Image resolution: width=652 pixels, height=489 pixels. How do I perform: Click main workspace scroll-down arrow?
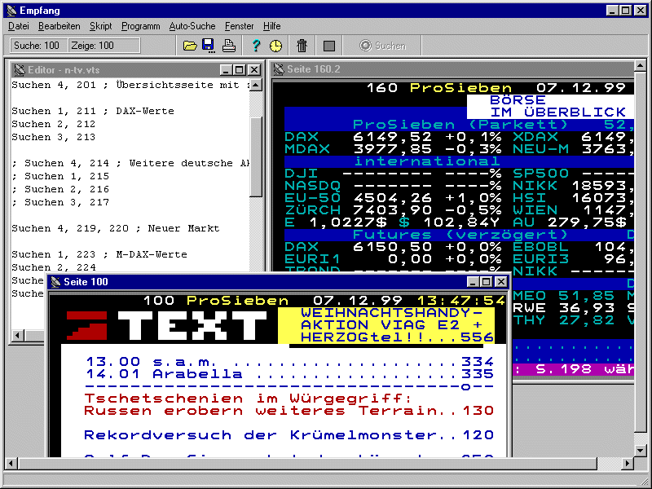point(641,450)
